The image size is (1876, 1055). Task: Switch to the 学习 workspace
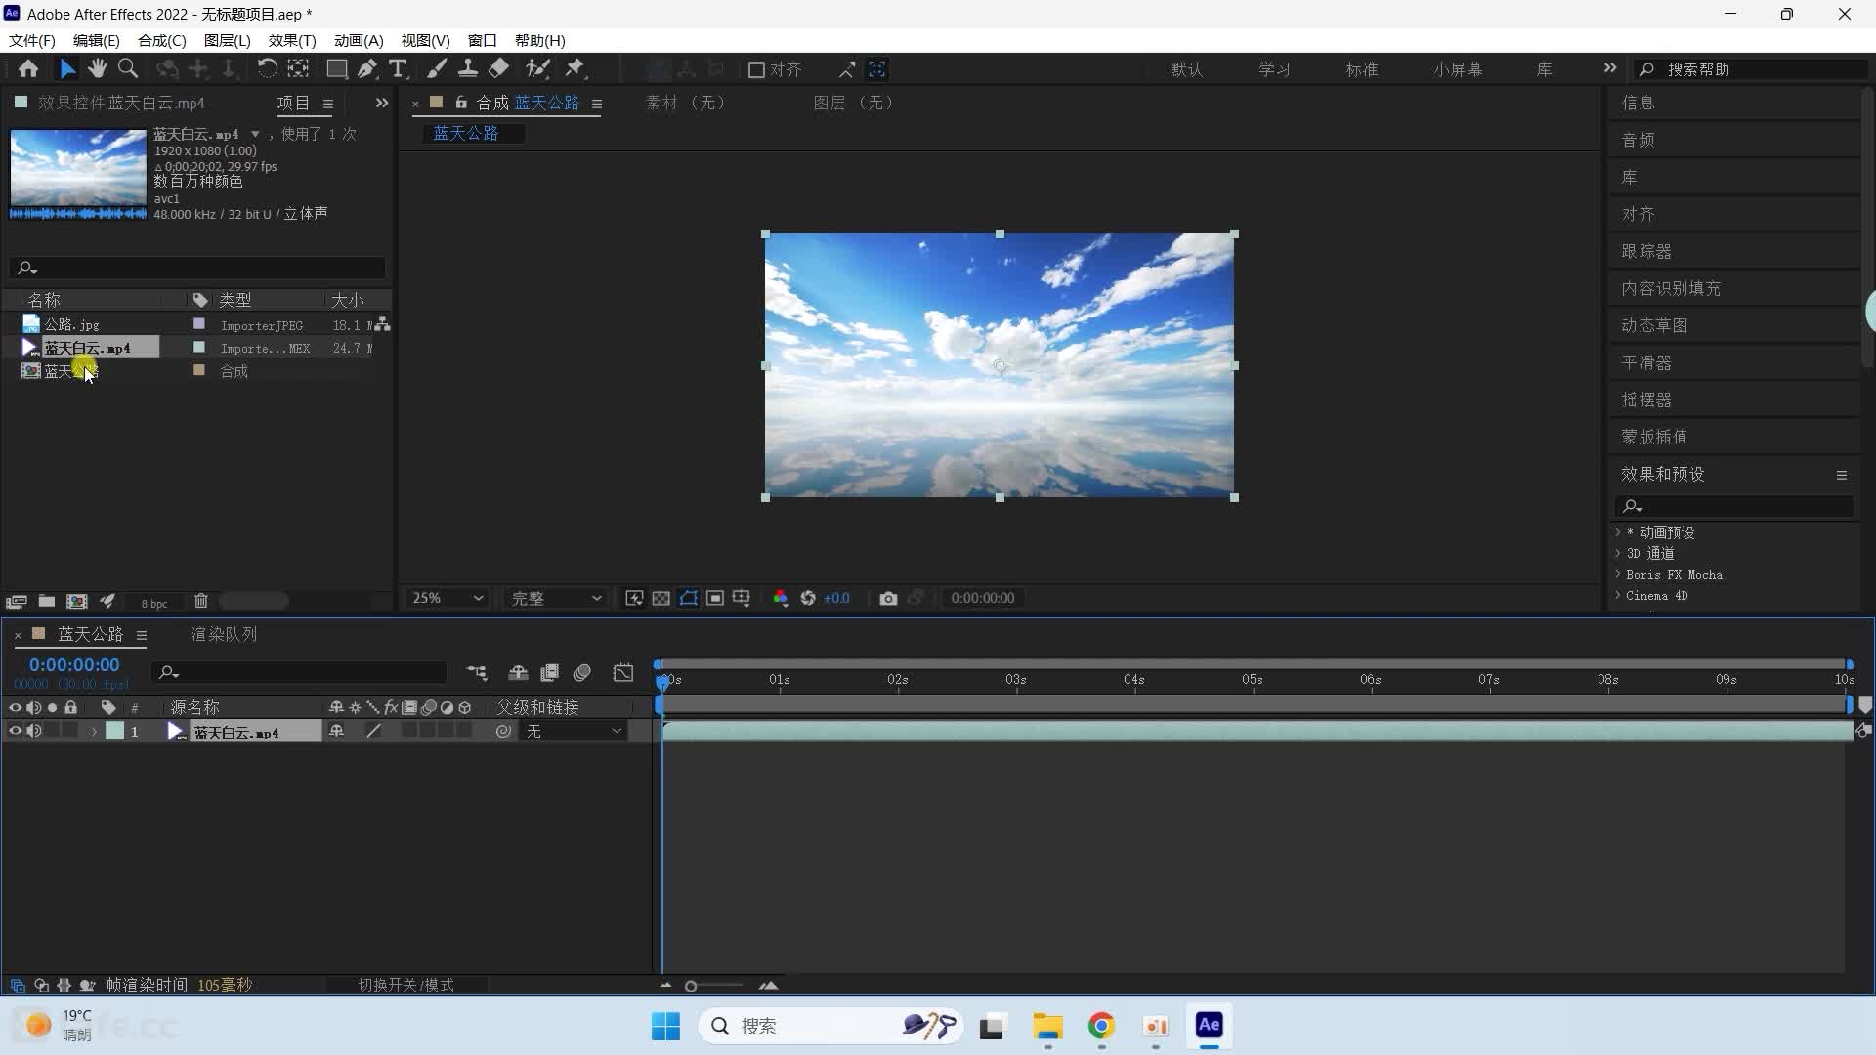[x=1274, y=69]
